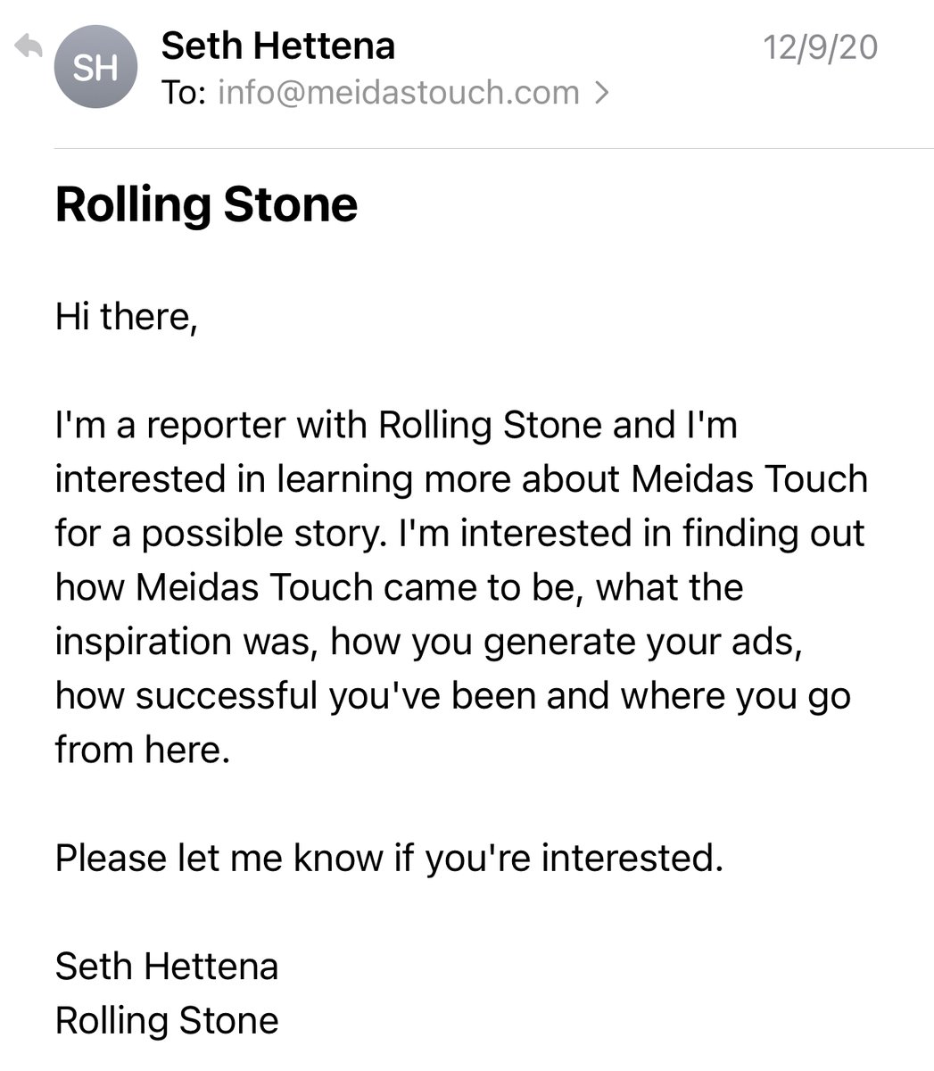
Task: Click the Hi there greeting line
Action: [x=126, y=317]
